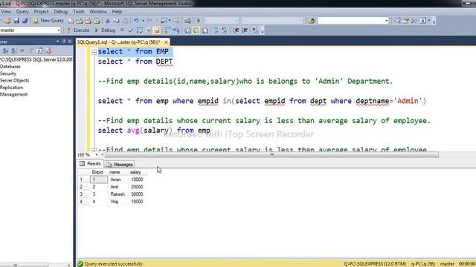This screenshot has height=267, width=476.
Task: Click Connect icon in Object Explorer
Action: tap(5, 50)
